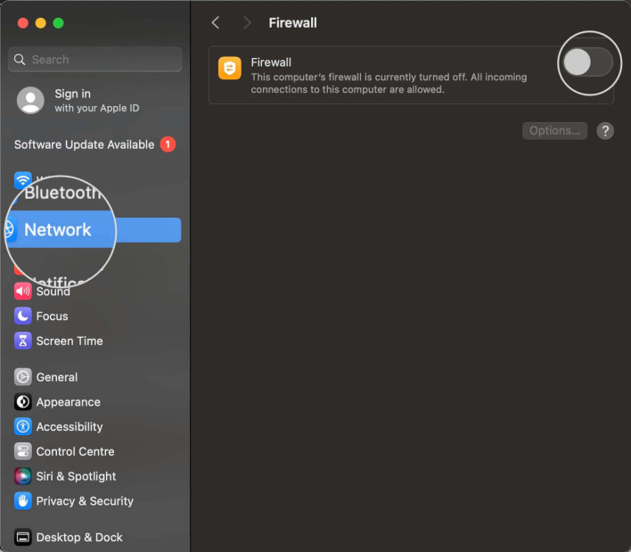Open the Sound settings pane
The height and width of the screenshot is (552, 631).
click(x=53, y=292)
